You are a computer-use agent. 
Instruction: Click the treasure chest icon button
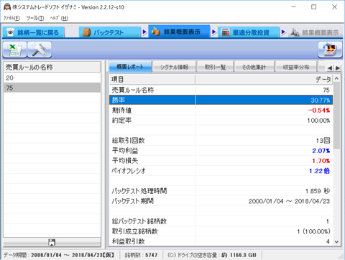[x=330, y=50]
